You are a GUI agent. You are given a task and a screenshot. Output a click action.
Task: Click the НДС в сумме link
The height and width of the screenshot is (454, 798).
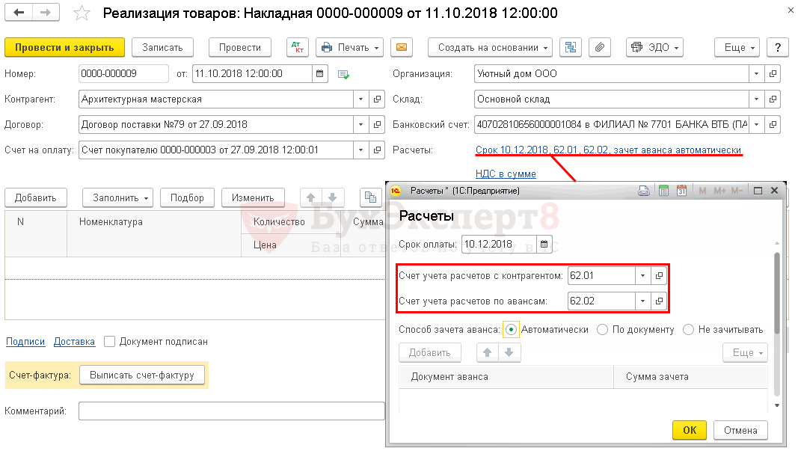coord(506,174)
